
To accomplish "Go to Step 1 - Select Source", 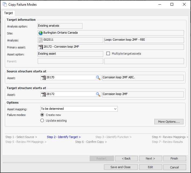I will pos(21,137).
